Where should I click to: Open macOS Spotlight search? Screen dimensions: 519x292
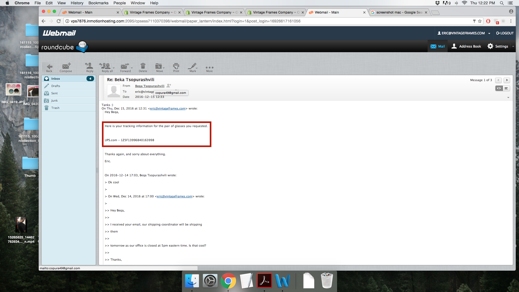[x=502, y=3]
